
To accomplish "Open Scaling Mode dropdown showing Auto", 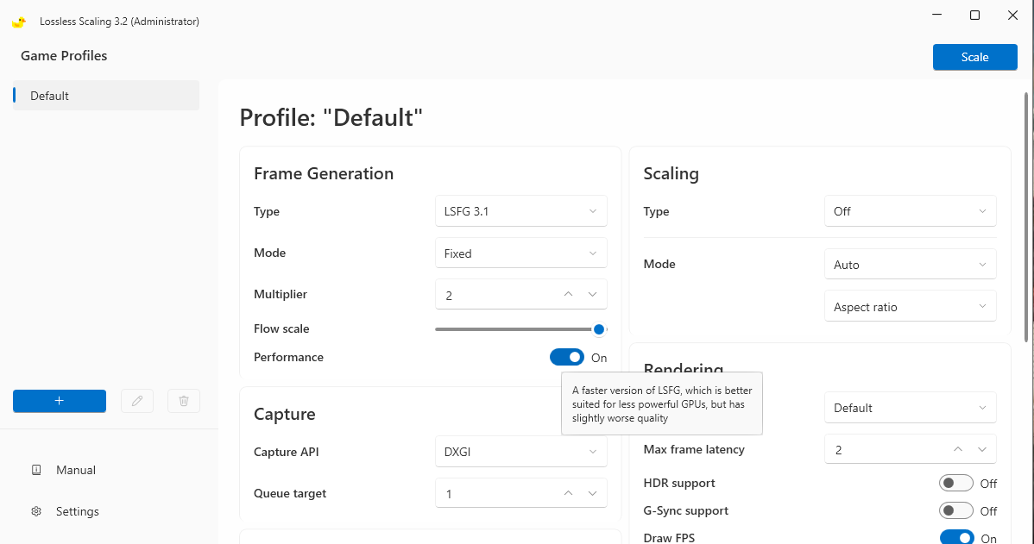I will click(910, 264).
